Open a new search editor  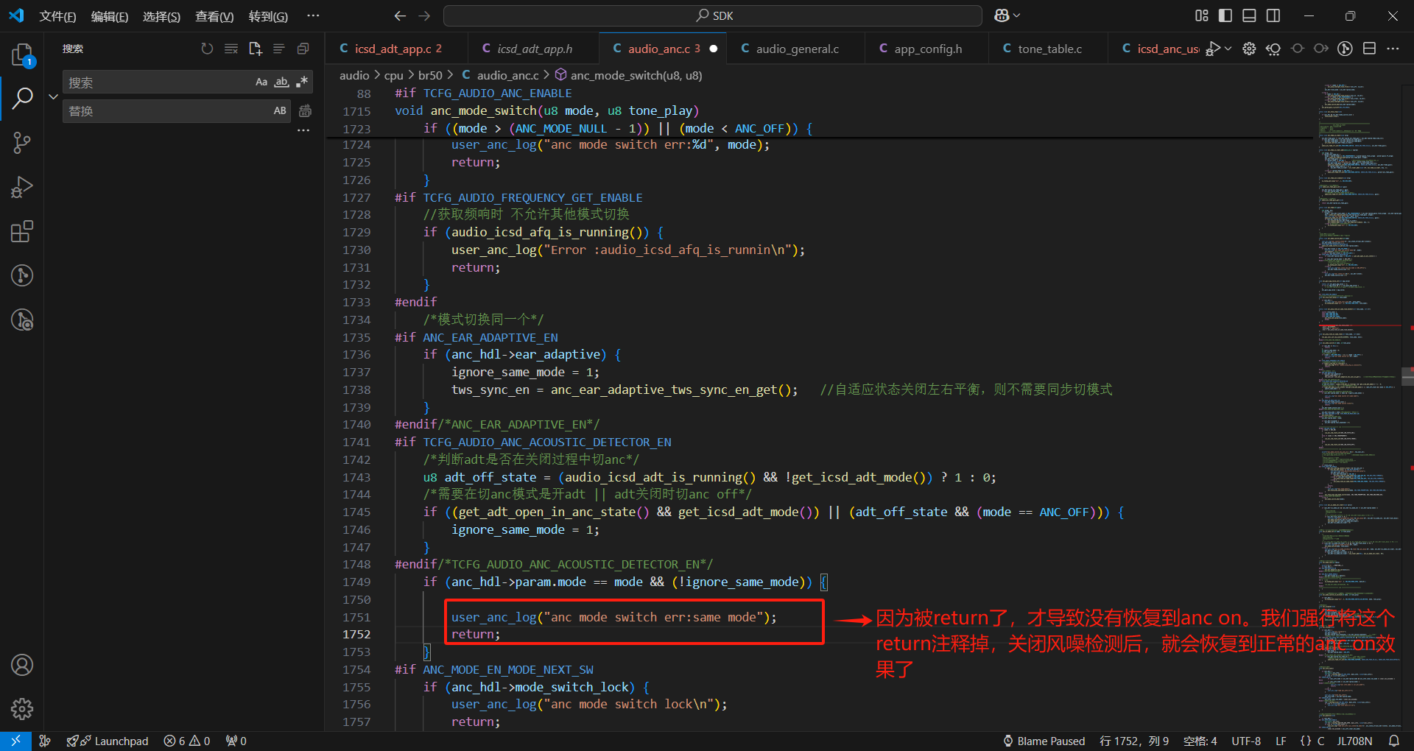(255, 49)
